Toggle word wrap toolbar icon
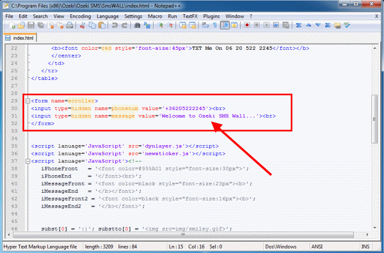This screenshot has width=384, height=253. (205, 25)
